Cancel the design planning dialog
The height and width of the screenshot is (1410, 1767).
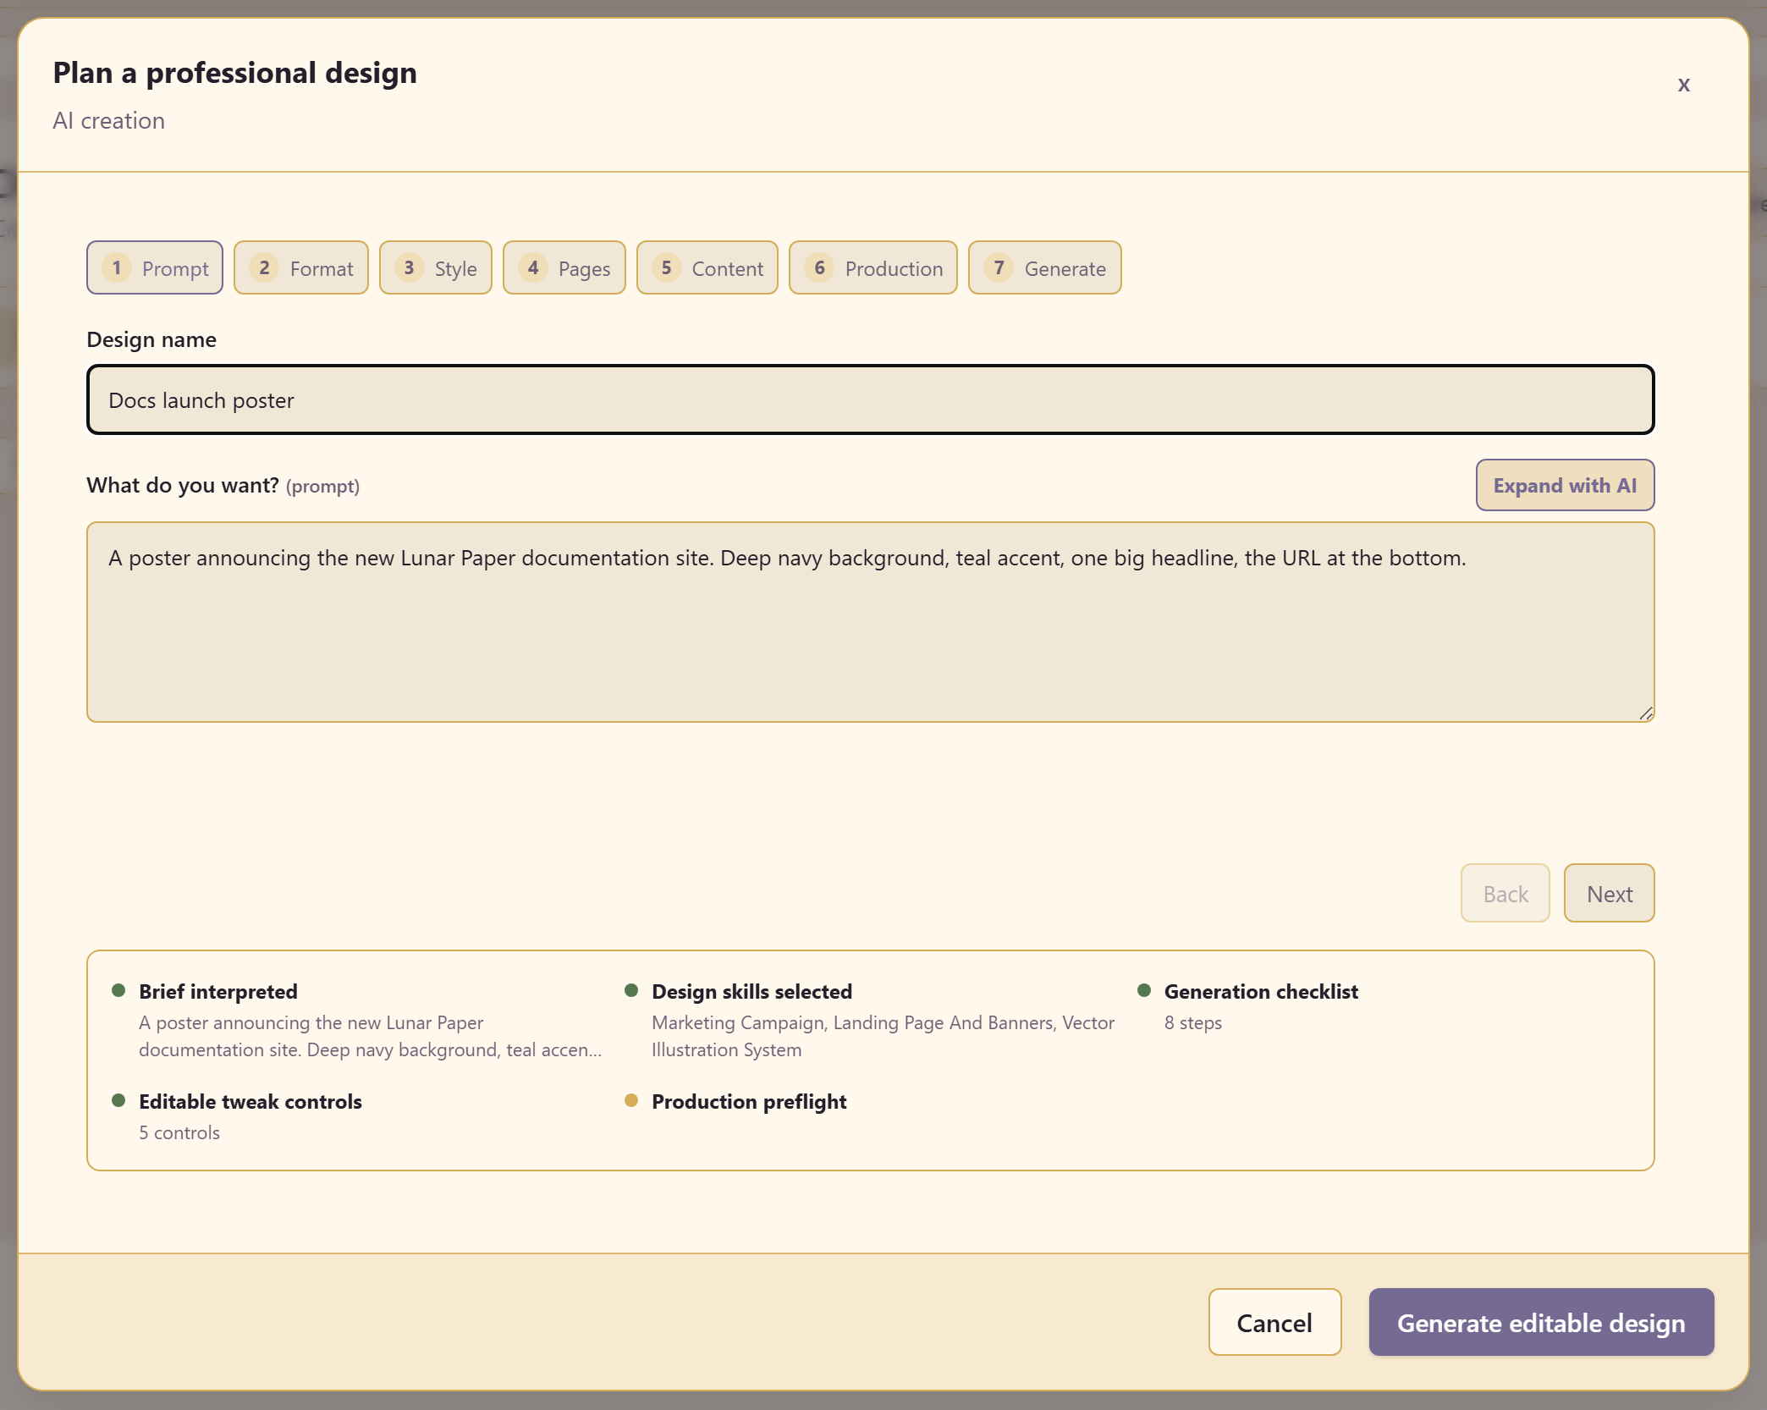[x=1274, y=1322]
